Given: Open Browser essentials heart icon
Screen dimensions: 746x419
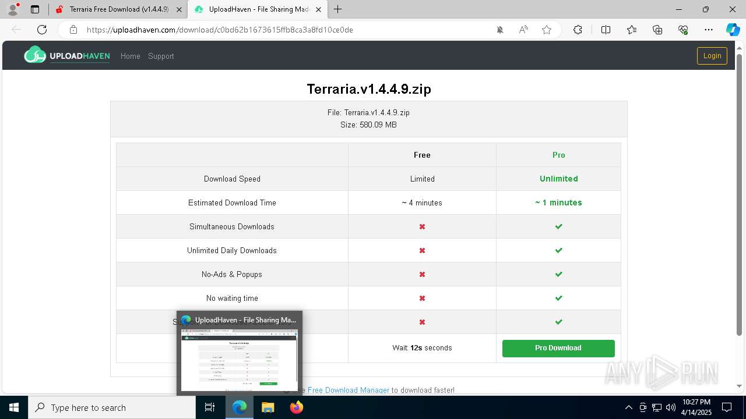Looking at the screenshot, I should click(683, 30).
